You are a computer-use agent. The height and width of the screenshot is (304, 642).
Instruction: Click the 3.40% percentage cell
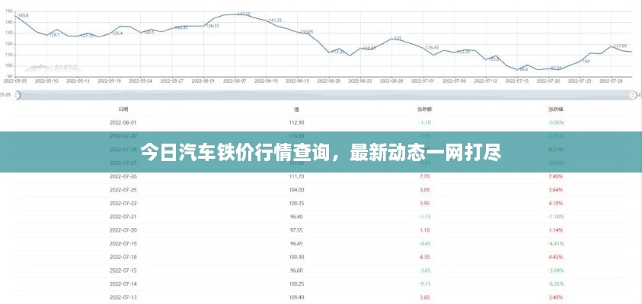[x=556, y=297]
